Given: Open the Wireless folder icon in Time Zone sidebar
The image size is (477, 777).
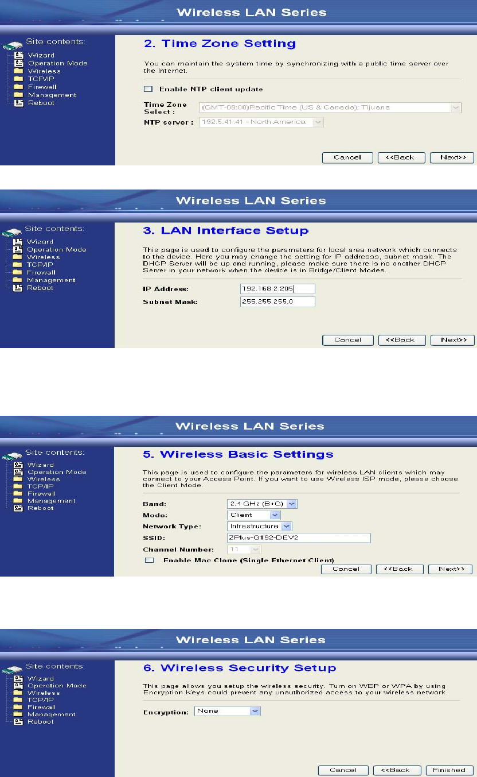Looking at the screenshot, I should 18,71.
